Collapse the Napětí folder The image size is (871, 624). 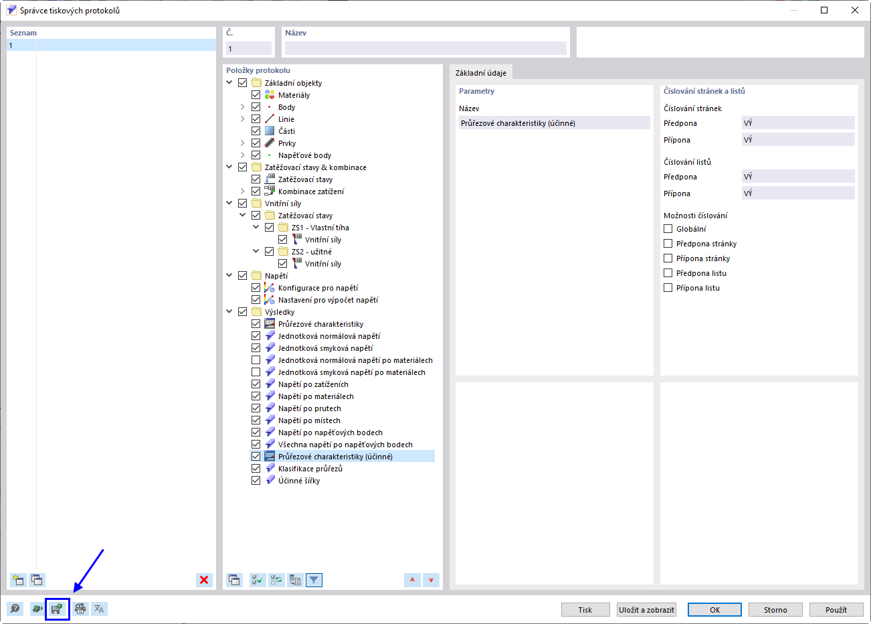point(229,276)
